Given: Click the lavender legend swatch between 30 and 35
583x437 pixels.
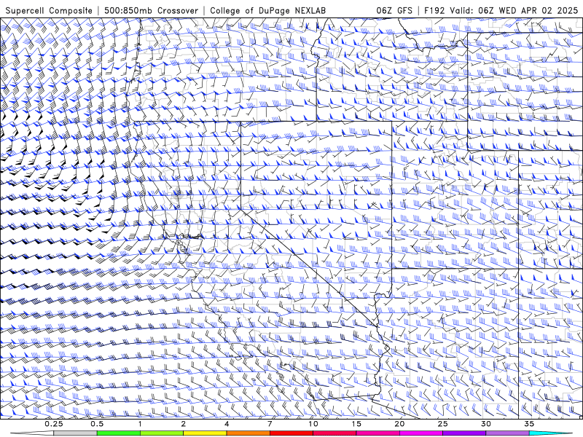Looking at the screenshot, I should pyautogui.click(x=507, y=433).
